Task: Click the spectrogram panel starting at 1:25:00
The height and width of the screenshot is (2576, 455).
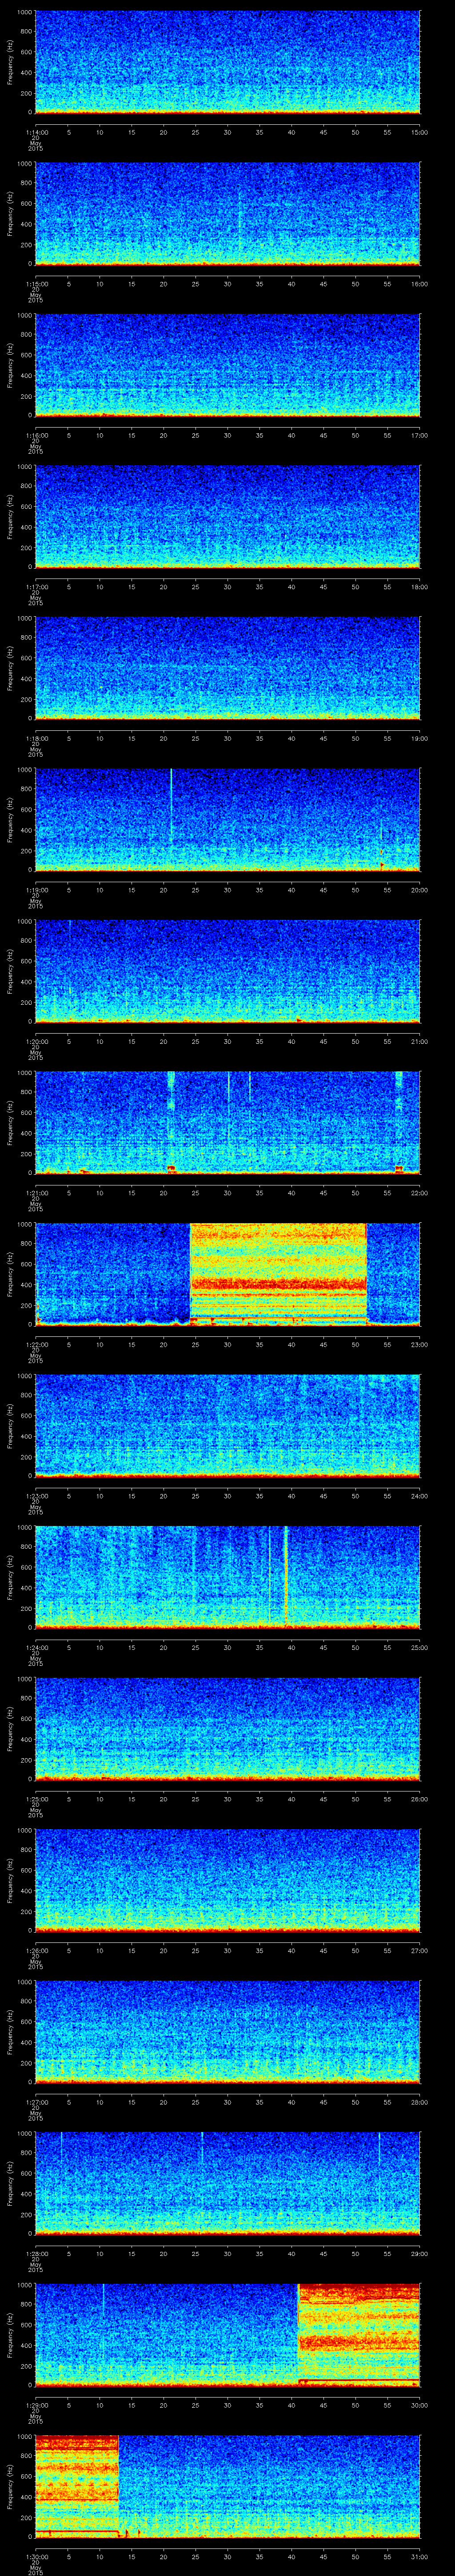Action: point(227,1729)
